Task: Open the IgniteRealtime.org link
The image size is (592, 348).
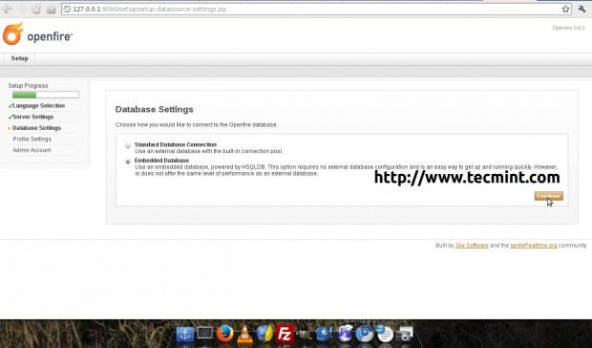Action: point(534,245)
